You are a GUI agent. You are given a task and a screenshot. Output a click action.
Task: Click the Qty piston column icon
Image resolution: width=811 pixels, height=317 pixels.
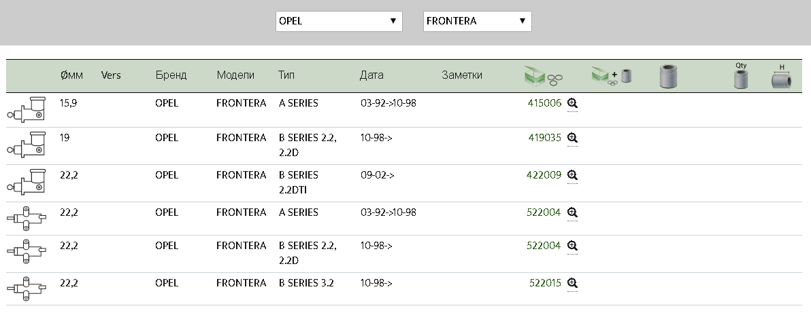tap(741, 76)
